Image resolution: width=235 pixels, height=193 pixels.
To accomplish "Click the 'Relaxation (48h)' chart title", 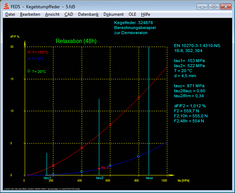I will 76,41.
